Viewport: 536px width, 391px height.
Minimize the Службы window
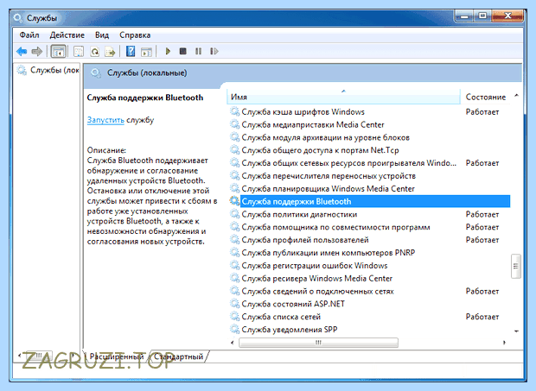click(464, 16)
